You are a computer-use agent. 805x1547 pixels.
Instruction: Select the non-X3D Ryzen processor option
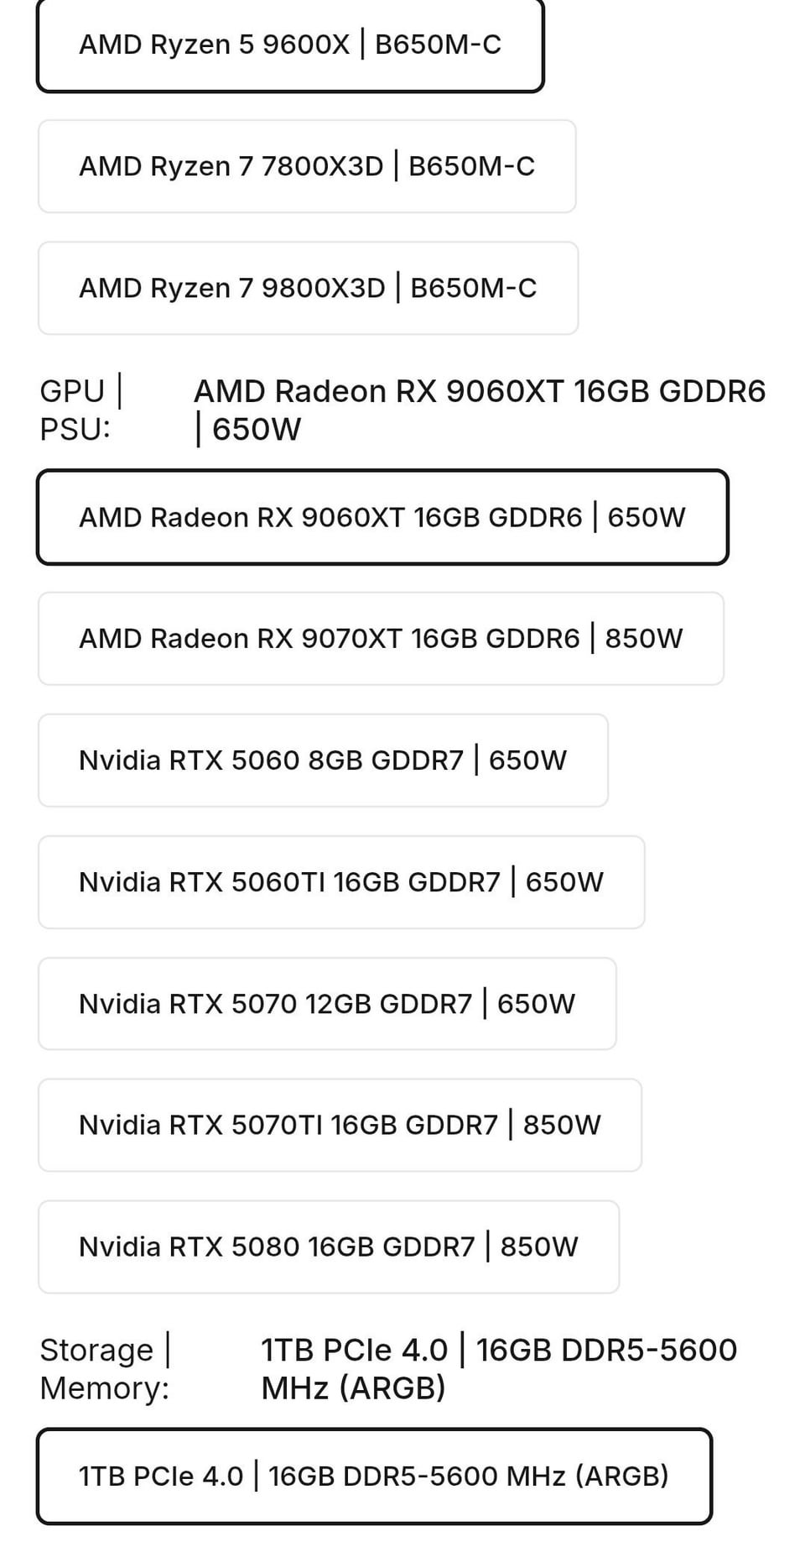click(x=290, y=45)
